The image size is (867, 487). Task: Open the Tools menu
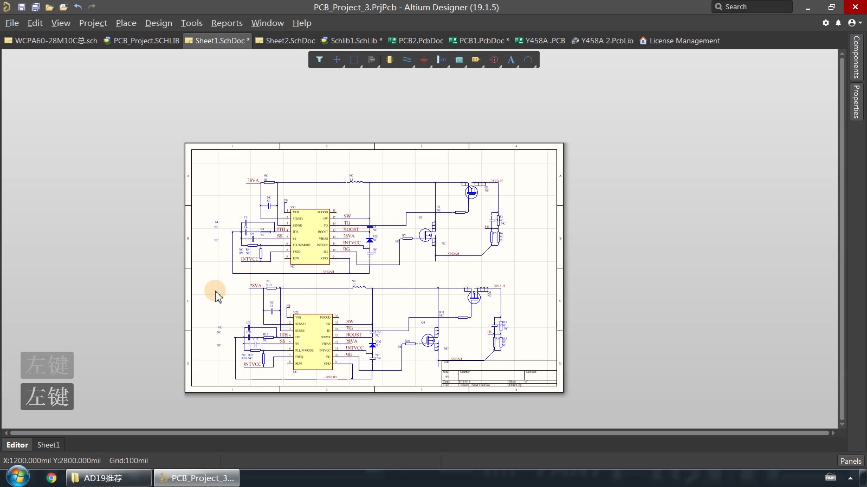[191, 23]
